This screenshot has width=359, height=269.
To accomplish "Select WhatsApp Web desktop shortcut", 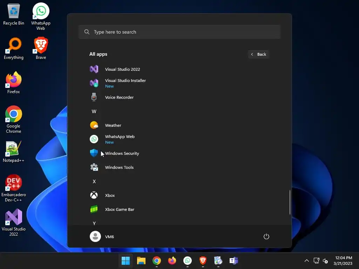I will coord(41,17).
